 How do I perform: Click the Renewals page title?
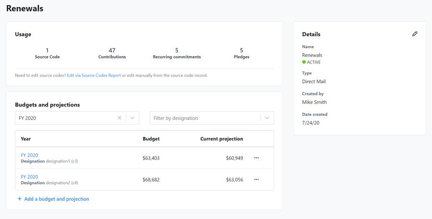click(x=25, y=8)
